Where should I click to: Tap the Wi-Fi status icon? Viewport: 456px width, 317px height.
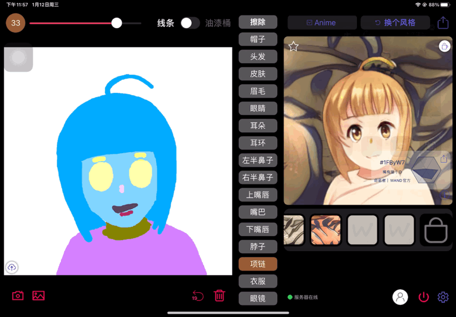pos(418,4)
